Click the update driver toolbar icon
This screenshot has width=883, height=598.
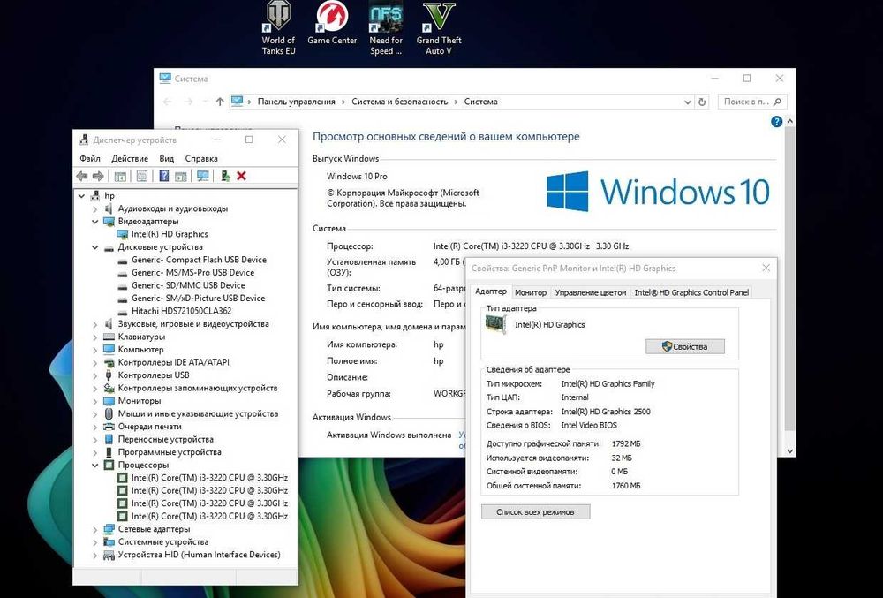(225, 177)
